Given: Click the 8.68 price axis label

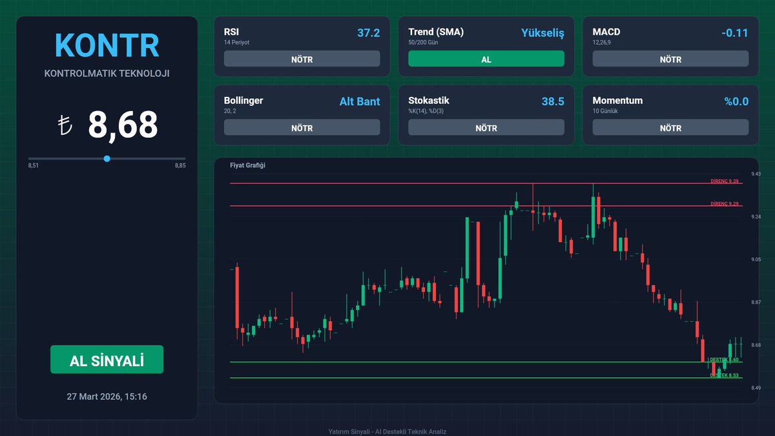Looking at the screenshot, I should pos(756,345).
